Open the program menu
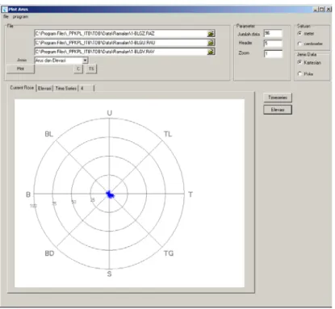The width and height of the screenshot is (335, 309). (20, 17)
